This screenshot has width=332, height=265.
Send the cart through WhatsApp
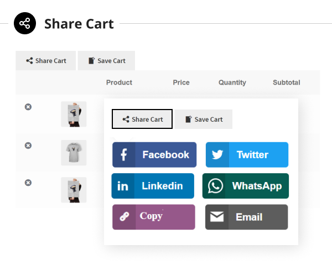coord(246,186)
